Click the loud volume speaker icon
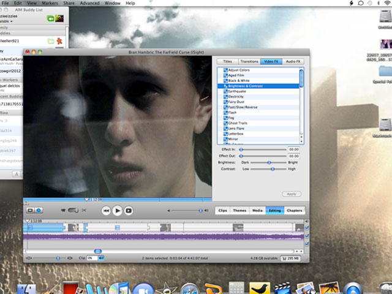The image size is (392, 294). tap(206, 211)
